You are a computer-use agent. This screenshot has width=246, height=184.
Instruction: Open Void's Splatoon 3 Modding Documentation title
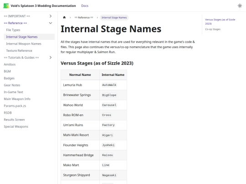tap(43, 6)
